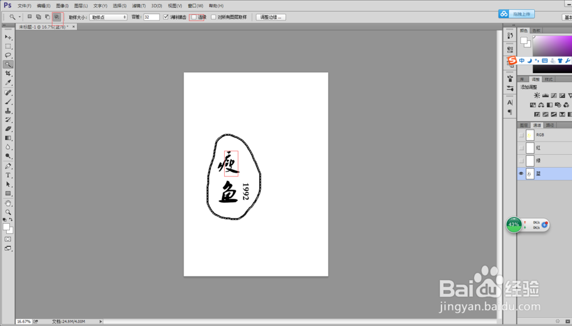Uncheck the 消除锯齿 anti-alias checkbox
Screen dimensions: 572x326
(166, 17)
